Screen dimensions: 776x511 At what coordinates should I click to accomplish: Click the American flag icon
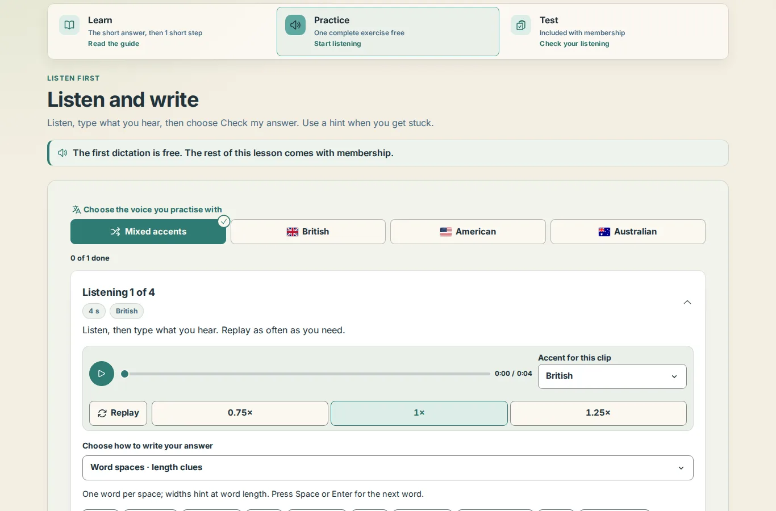[x=446, y=232]
